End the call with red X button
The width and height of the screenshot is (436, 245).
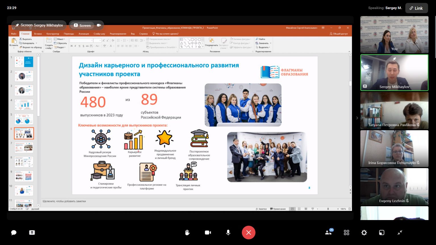click(248, 233)
